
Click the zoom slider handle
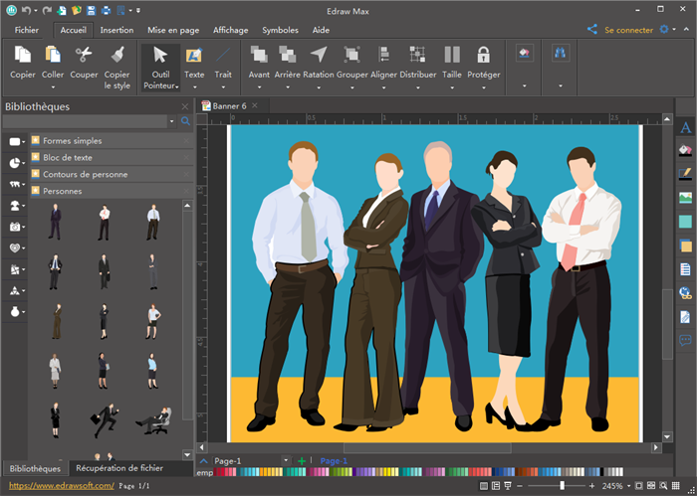[562, 486]
